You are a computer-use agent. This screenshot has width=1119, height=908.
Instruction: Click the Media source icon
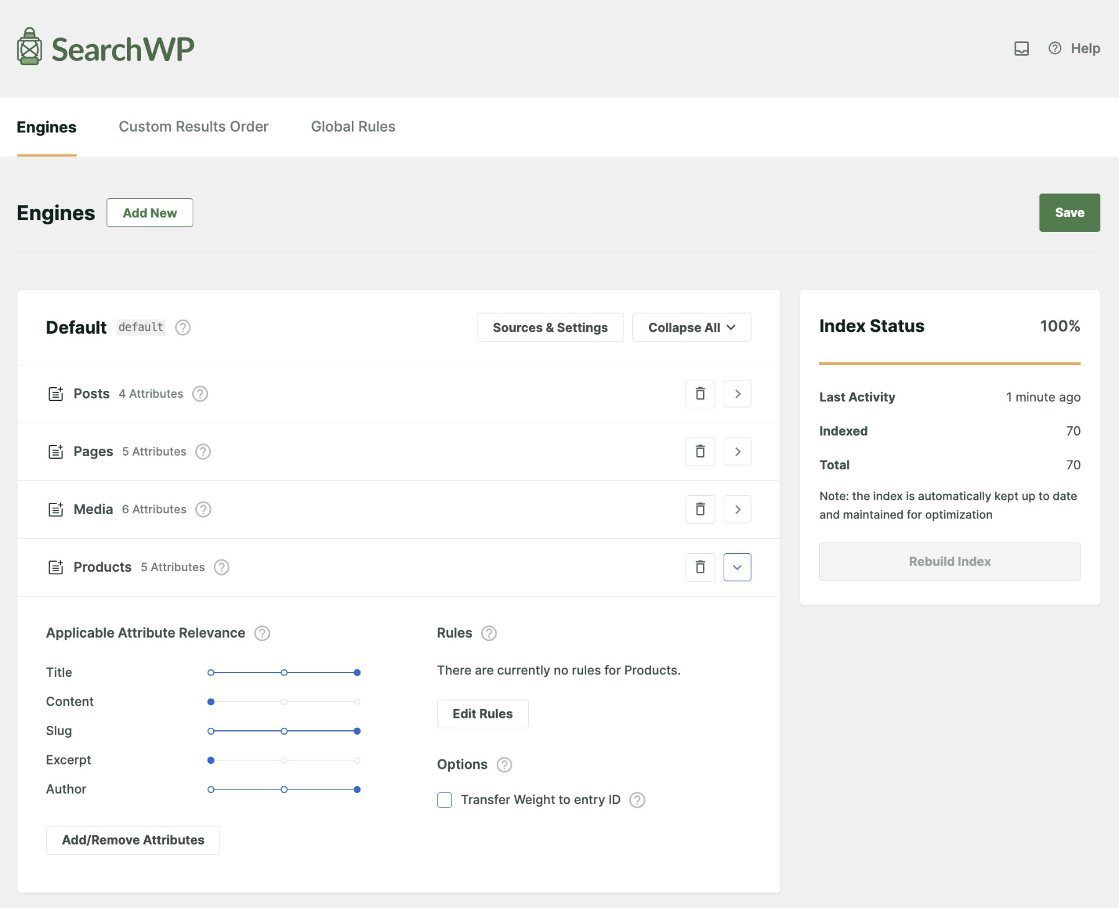[56, 510]
